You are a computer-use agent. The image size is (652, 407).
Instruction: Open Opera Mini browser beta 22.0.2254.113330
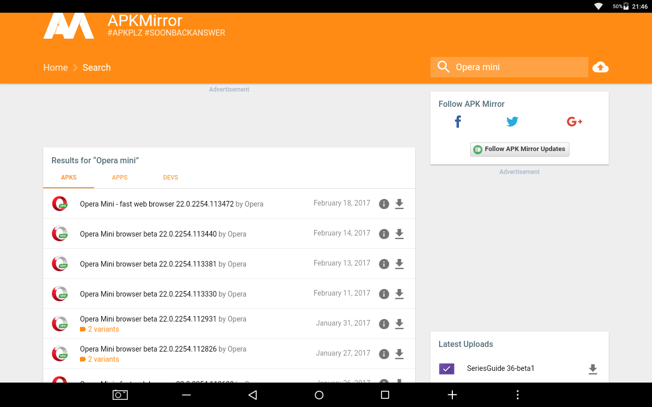(148, 294)
